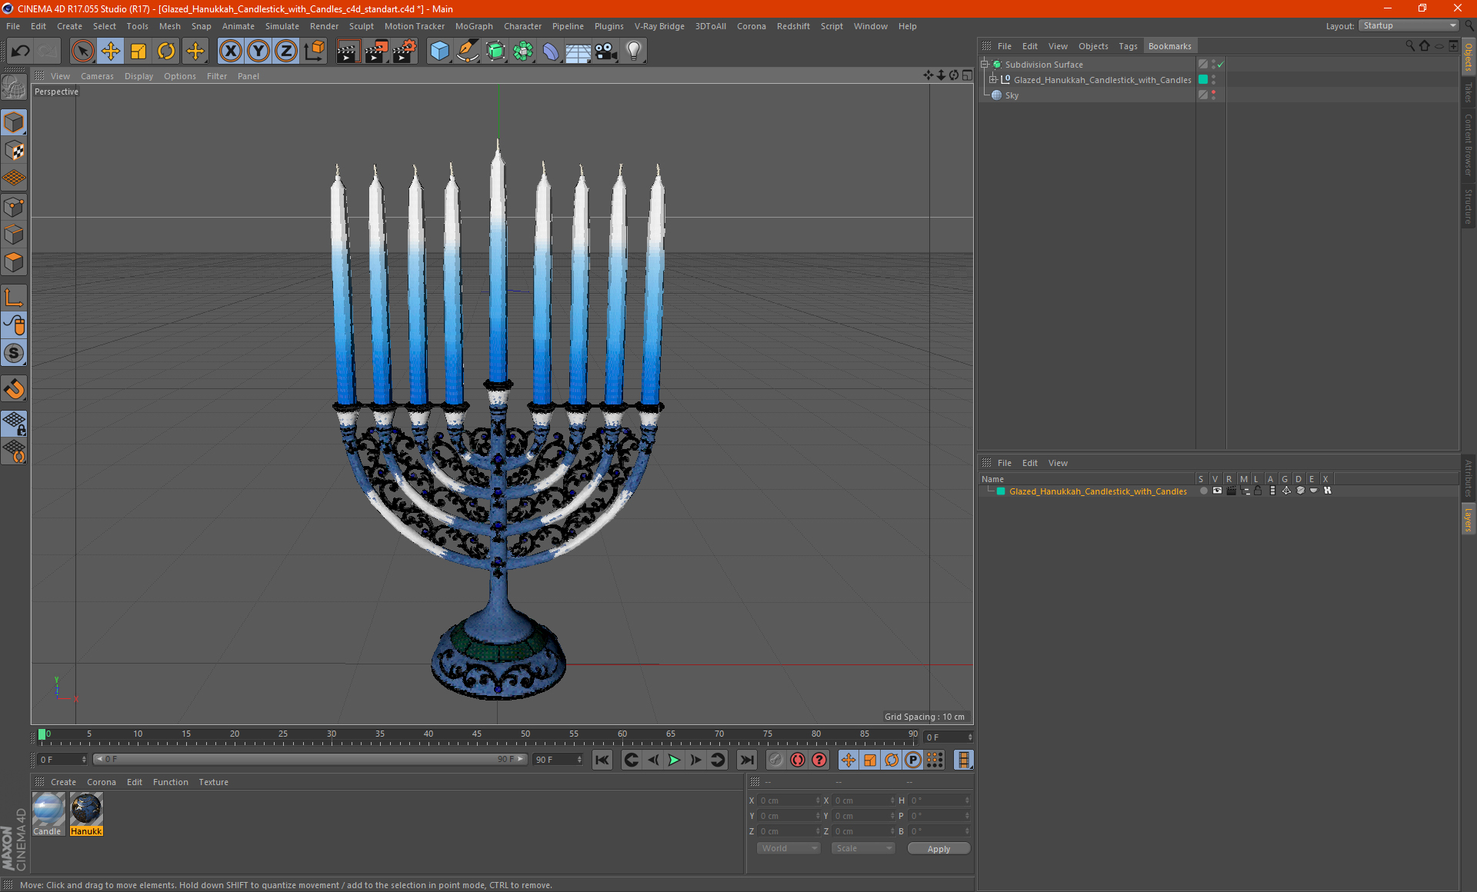
Task: Click Render View clapper icon
Action: (348, 52)
